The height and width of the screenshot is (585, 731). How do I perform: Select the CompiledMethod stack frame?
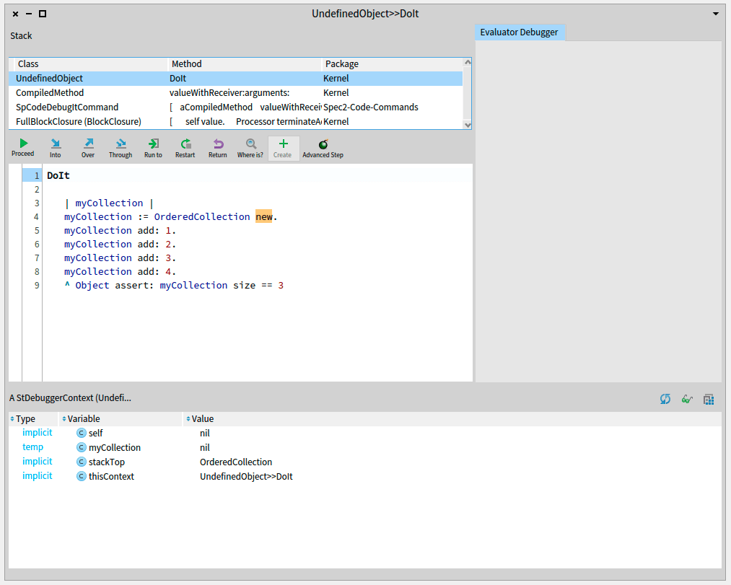[x=50, y=93]
